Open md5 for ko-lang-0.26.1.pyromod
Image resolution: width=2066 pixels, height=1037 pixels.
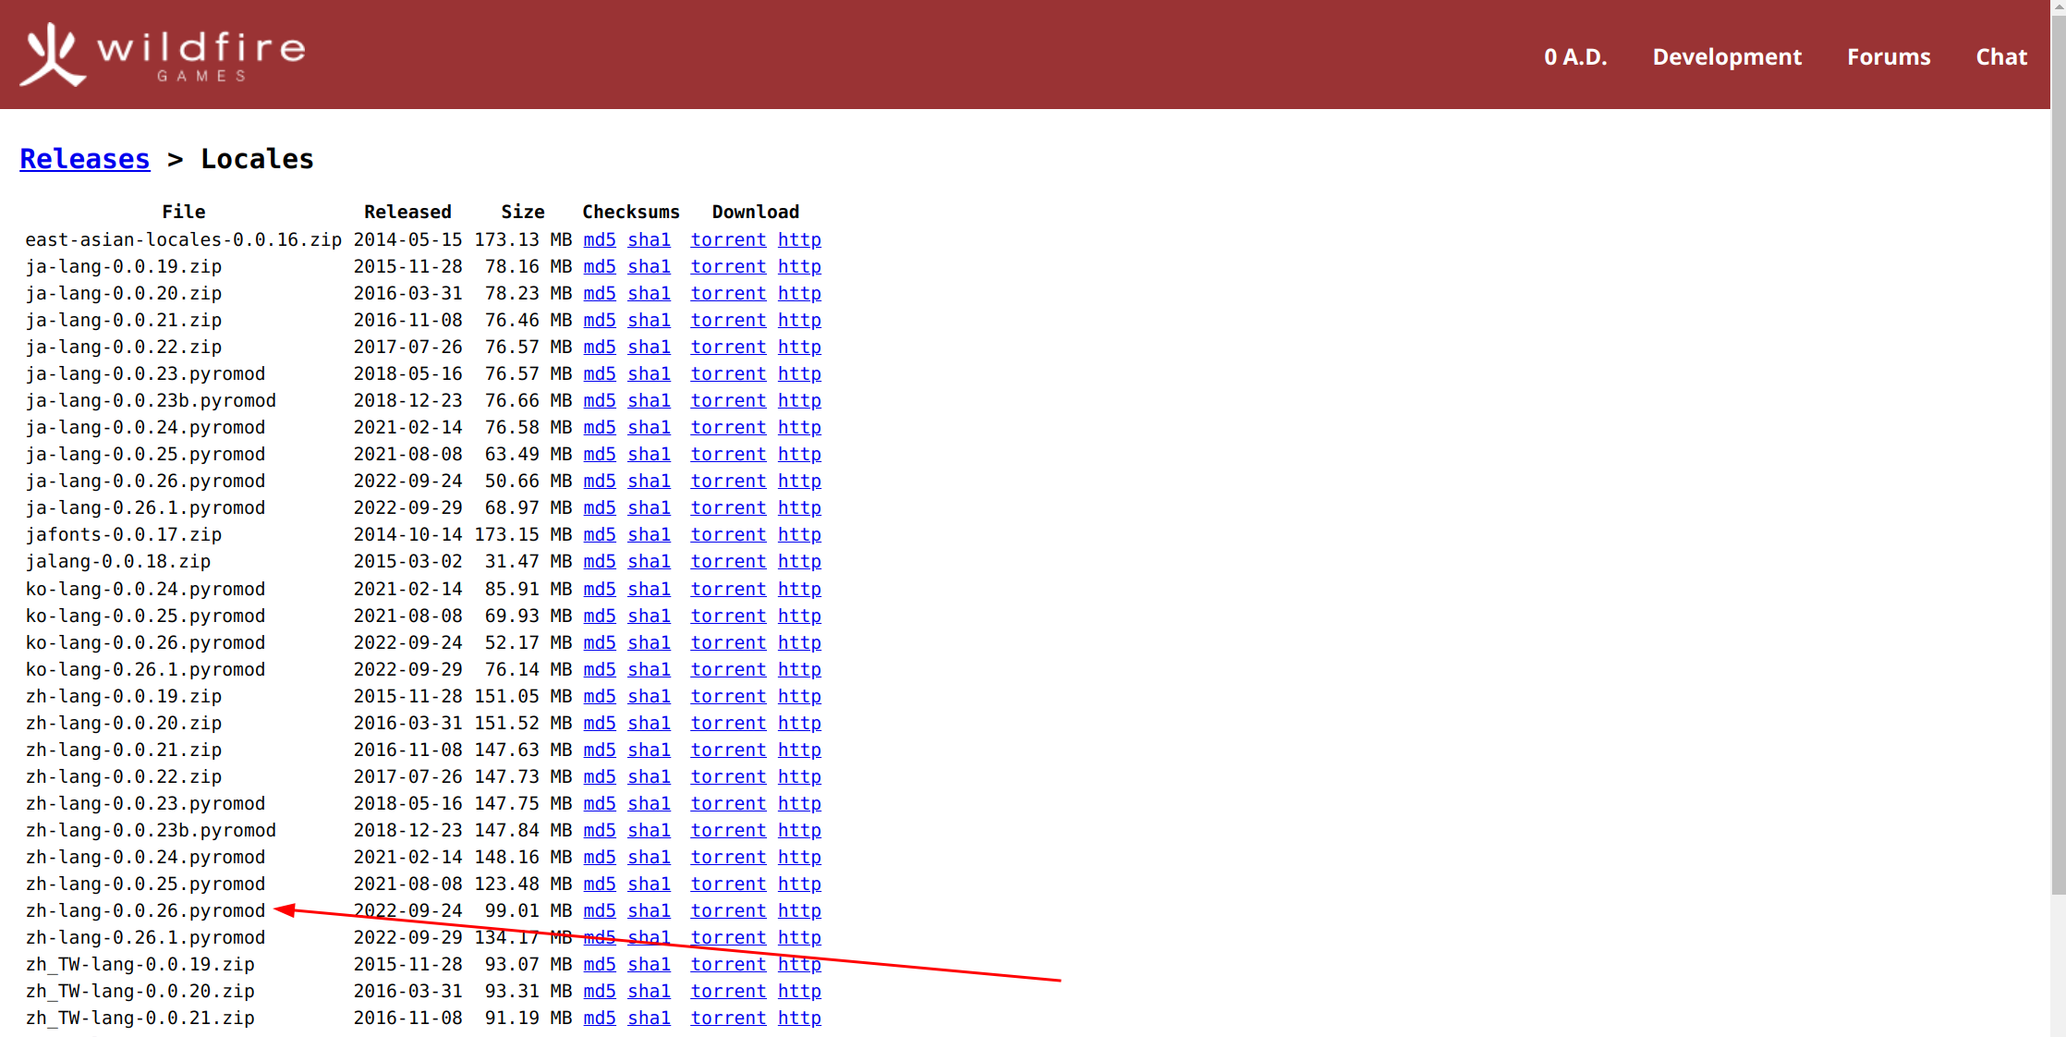(600, 669)
